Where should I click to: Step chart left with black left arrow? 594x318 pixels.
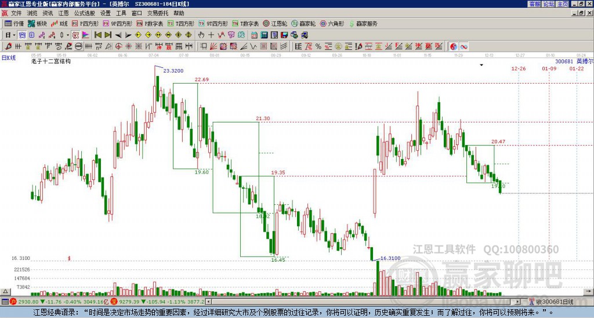pos(118,35)
